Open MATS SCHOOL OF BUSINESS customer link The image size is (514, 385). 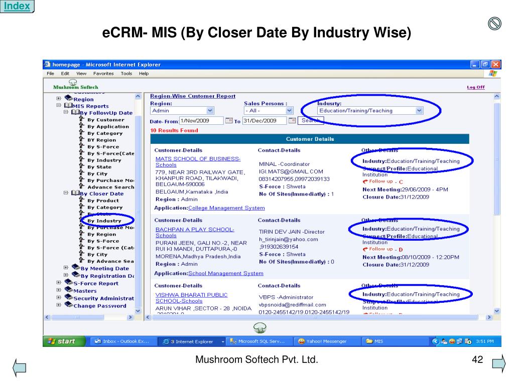(x=198, y=162)
